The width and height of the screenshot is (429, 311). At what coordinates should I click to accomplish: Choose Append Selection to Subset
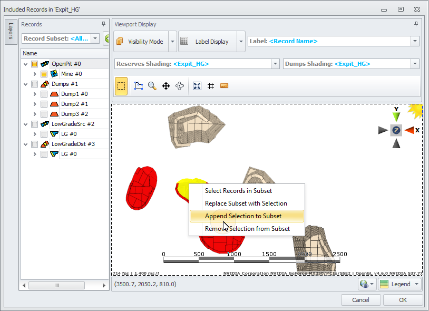point(243,216)
